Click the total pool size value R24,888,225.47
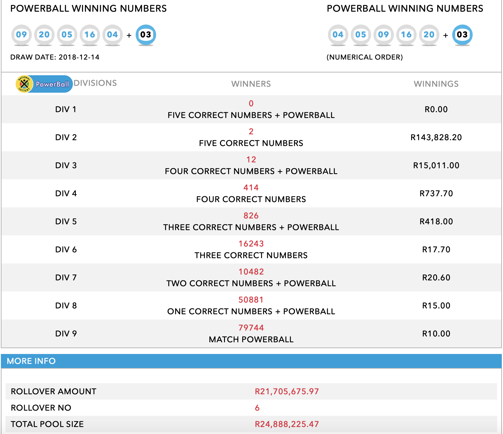Screen dimensions: 503x434 (287, 424)
